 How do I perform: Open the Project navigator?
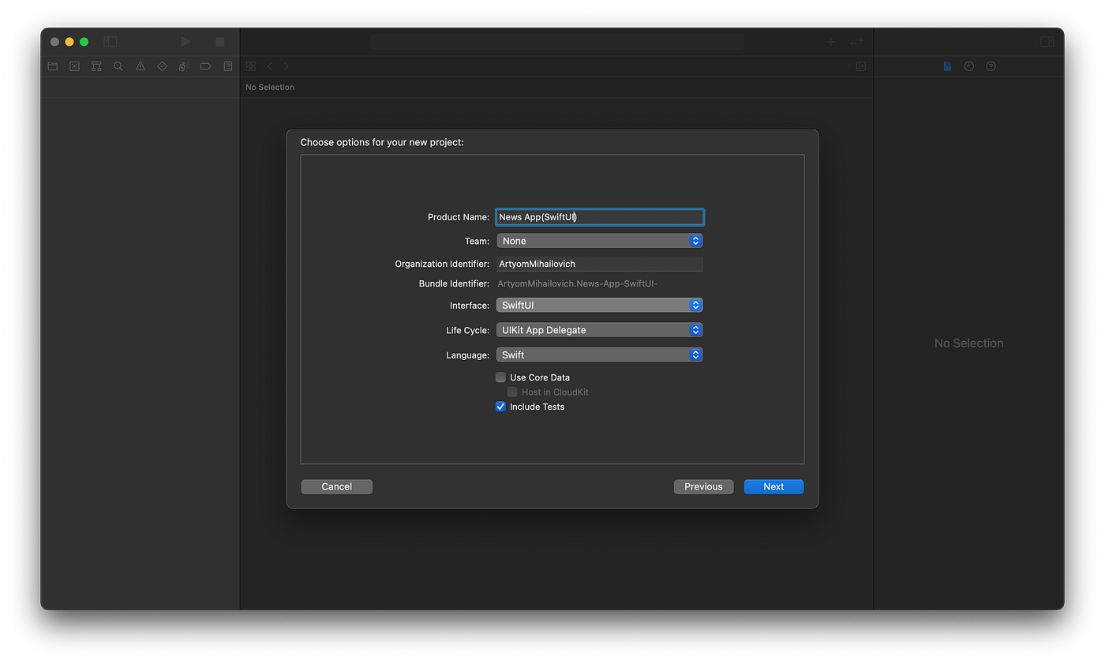click(x=52, y=66)
